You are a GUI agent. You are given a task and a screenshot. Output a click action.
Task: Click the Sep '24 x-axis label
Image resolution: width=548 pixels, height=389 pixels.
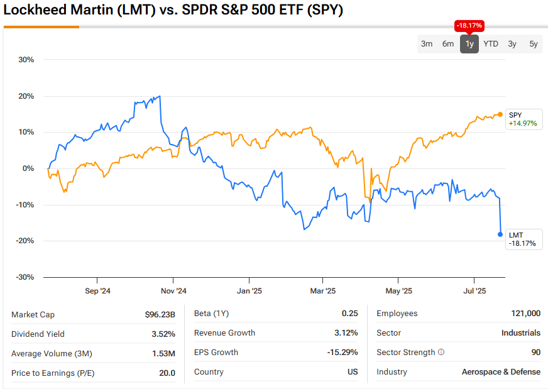click(97, 291)
